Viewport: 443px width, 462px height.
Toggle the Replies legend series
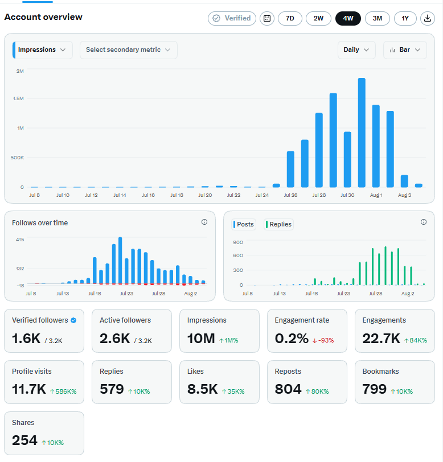278,225
